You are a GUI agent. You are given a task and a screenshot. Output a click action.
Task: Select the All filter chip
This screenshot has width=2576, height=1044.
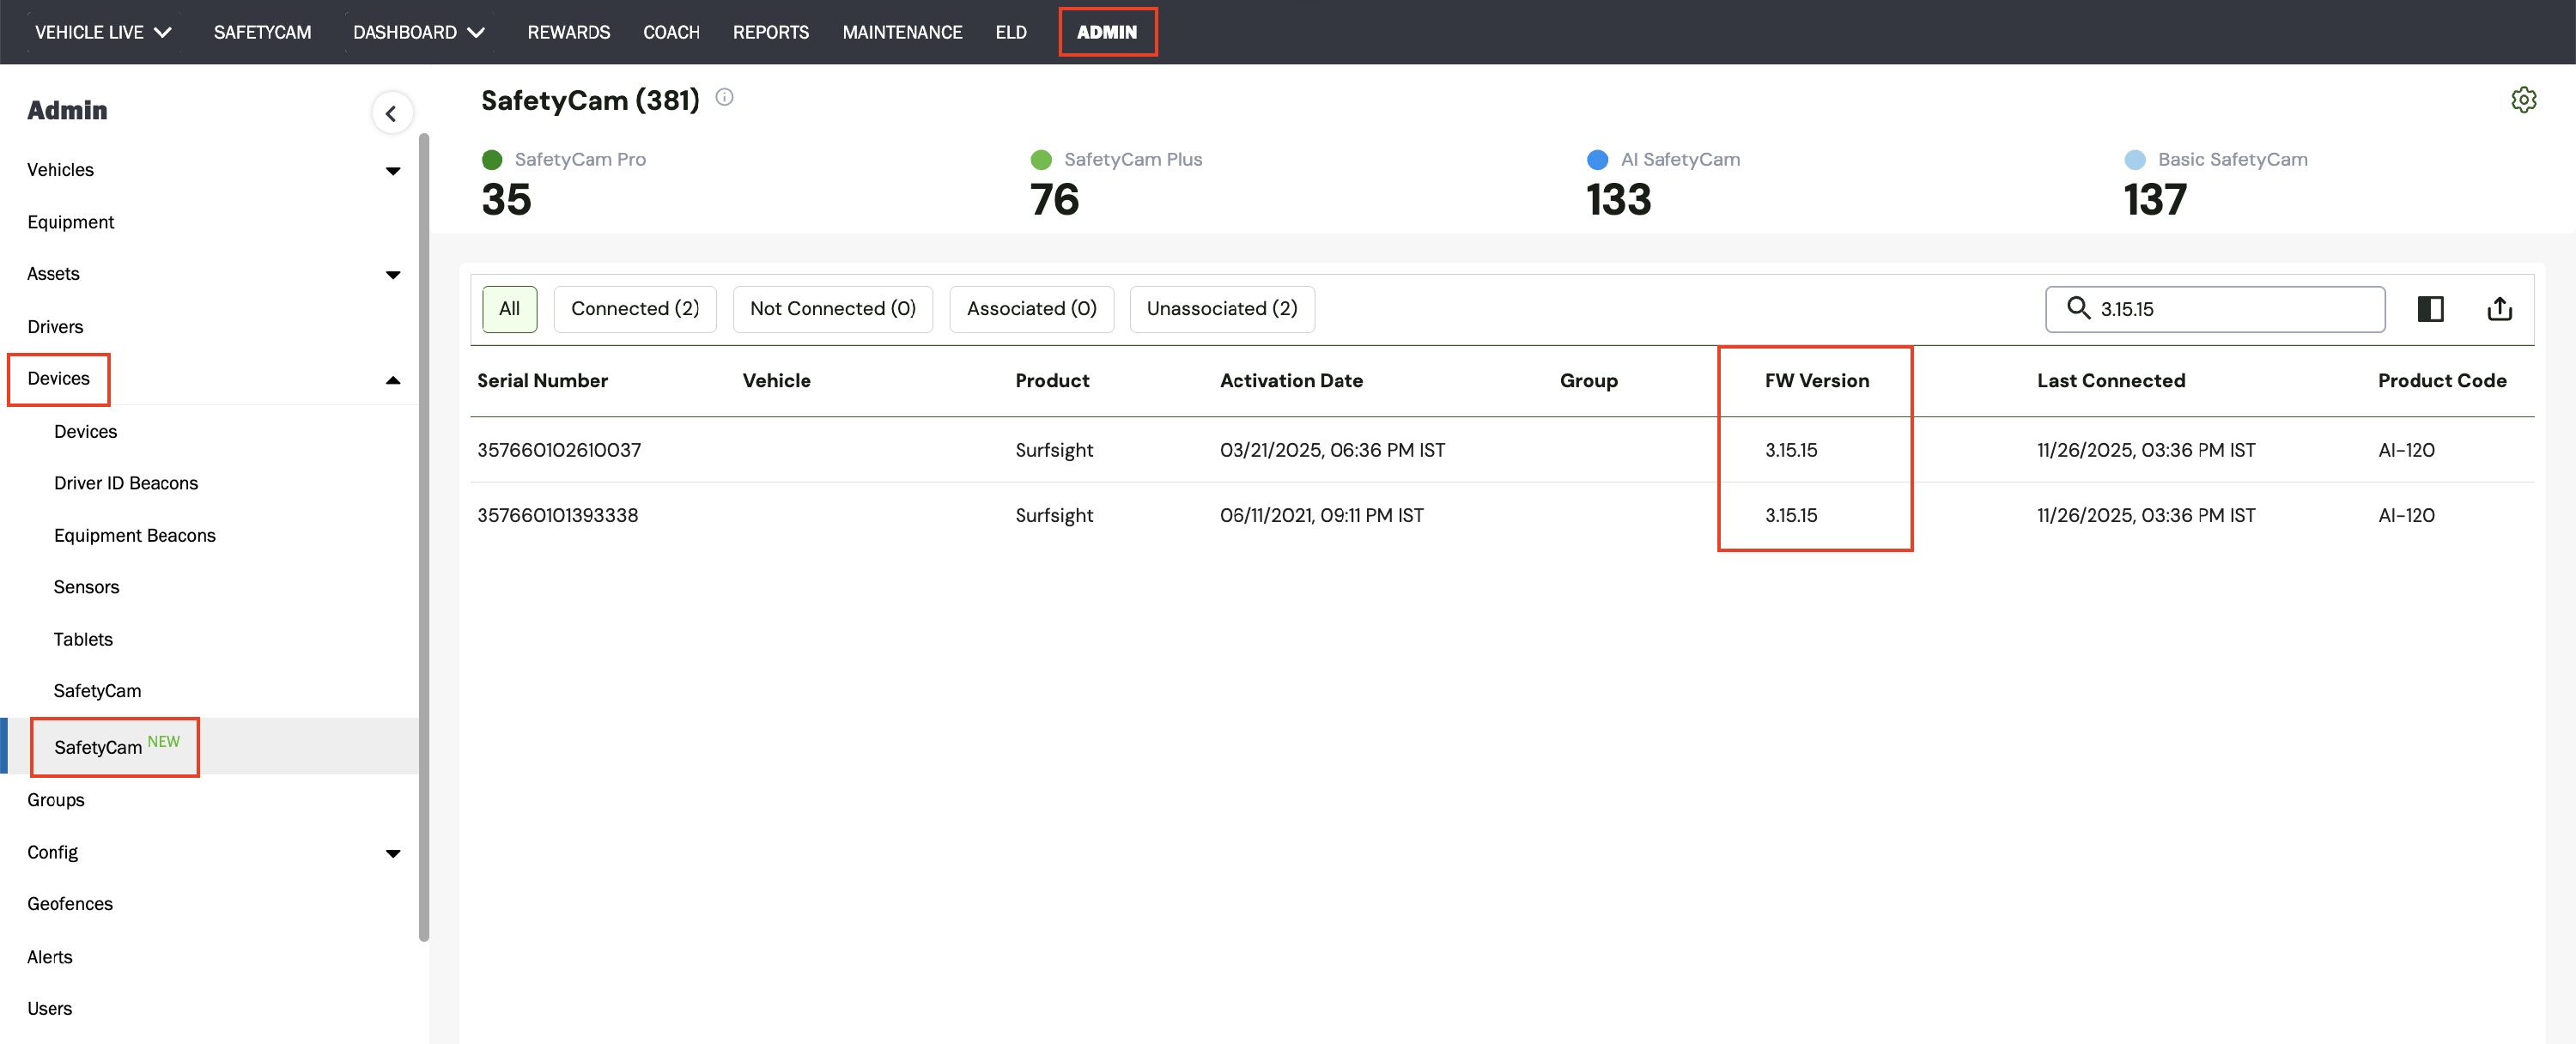coord(509,309)
